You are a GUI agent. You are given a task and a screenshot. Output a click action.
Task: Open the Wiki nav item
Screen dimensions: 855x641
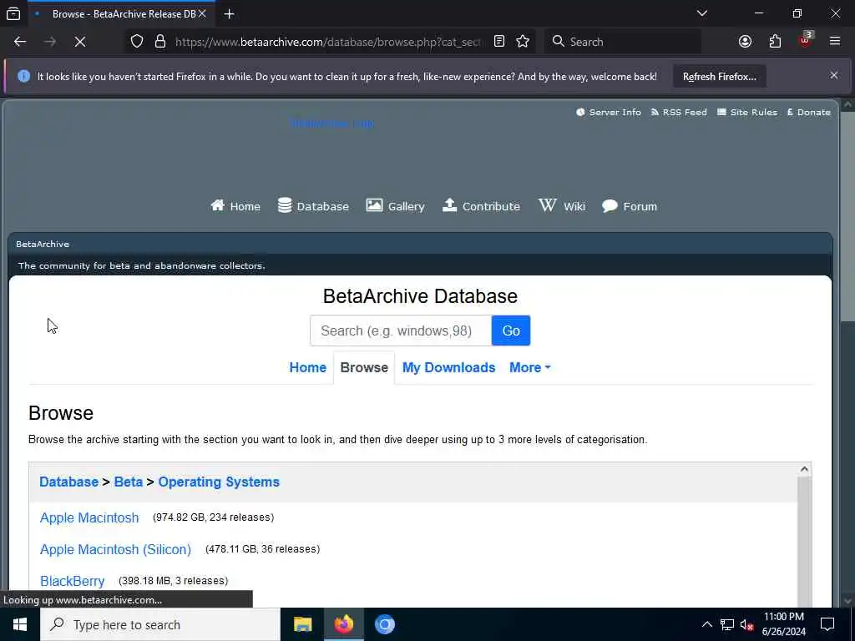point(562,206)
